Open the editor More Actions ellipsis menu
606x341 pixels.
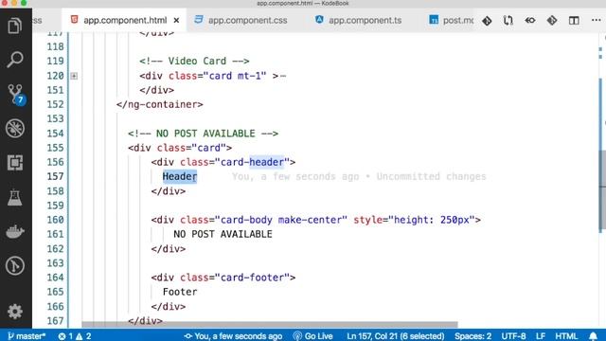pyautogui.click(x=596, y=21)
